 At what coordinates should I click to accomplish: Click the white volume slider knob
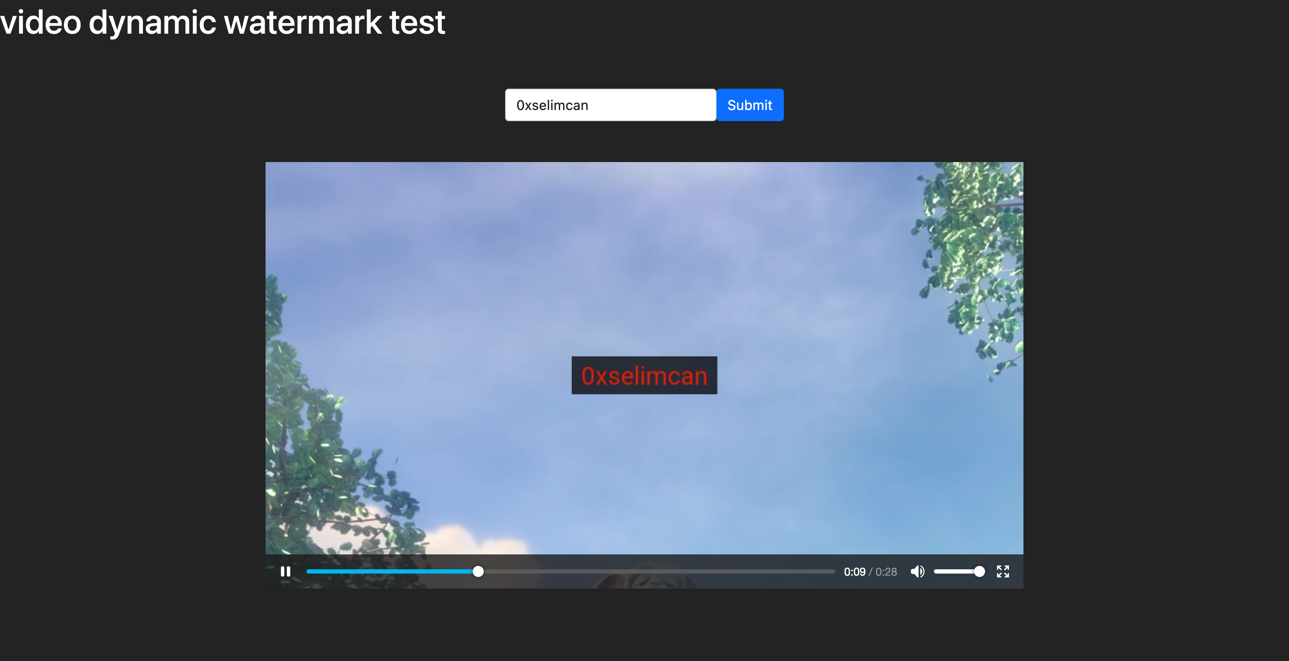pyautogui.click(x=979, y=571)
